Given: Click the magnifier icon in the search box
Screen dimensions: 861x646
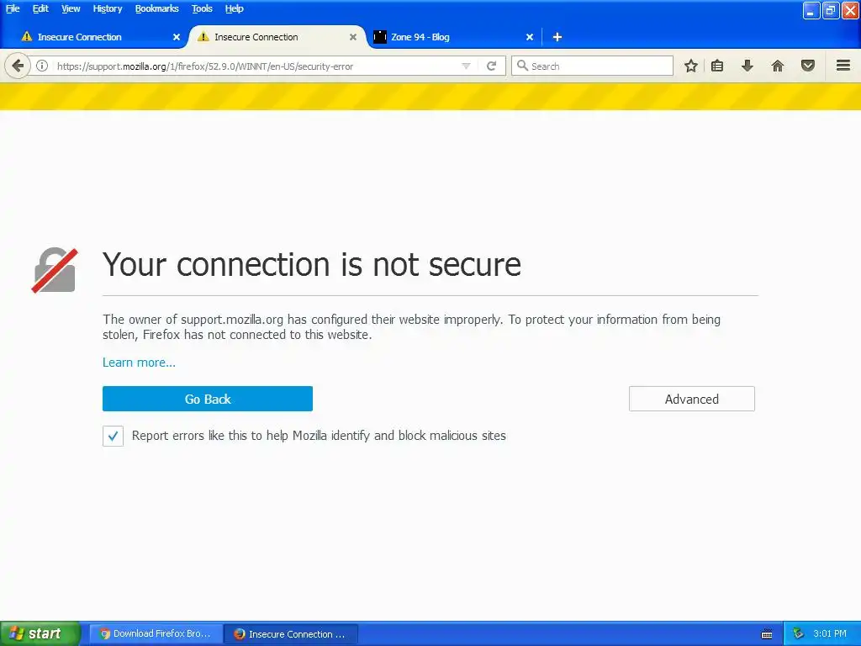Looking at the screenshot, I should [523, 66].
